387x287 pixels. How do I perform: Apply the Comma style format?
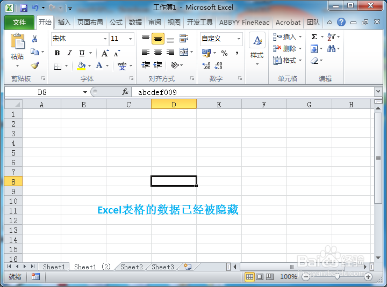236,53
